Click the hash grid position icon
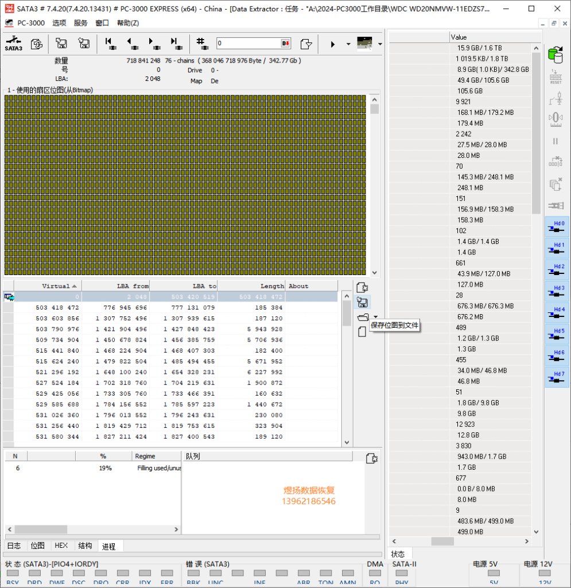Screen dimensions: 571x588 [202, 44]
